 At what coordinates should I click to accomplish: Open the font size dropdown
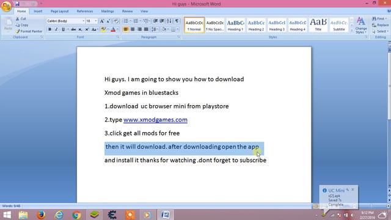(96, 21)
